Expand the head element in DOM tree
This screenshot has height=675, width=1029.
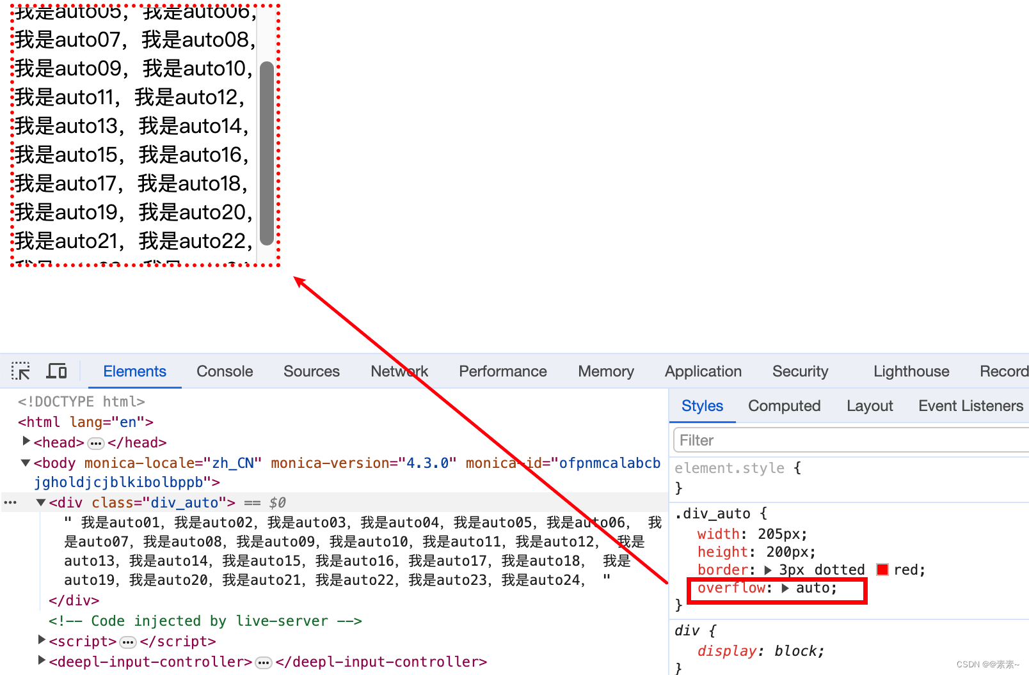[x=26, y=441]
